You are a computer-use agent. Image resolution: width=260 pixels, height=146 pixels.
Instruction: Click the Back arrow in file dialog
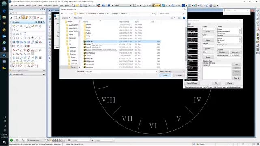pyautogui.click(x=62, y=13)
